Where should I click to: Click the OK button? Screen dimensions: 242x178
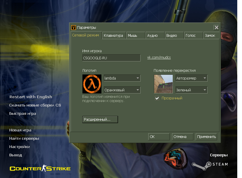(159, 137)
